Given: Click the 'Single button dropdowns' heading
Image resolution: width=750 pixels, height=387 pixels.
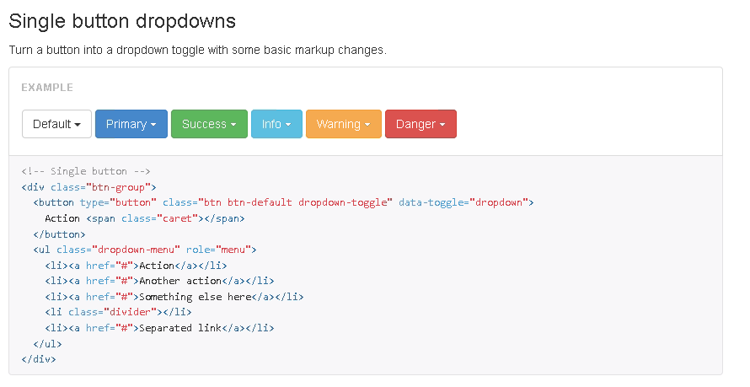Looking at the screenshot, I should 122,20.
